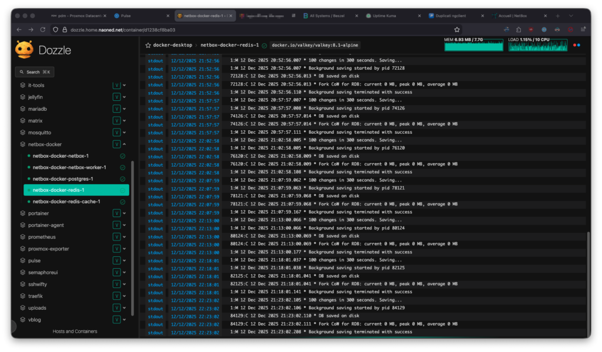Open netbox-docker-redis-cache-1 container logs

click(66, 202)
